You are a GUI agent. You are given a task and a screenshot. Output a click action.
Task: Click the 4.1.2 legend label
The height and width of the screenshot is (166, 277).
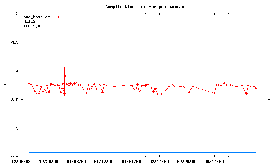click(29, 21)
